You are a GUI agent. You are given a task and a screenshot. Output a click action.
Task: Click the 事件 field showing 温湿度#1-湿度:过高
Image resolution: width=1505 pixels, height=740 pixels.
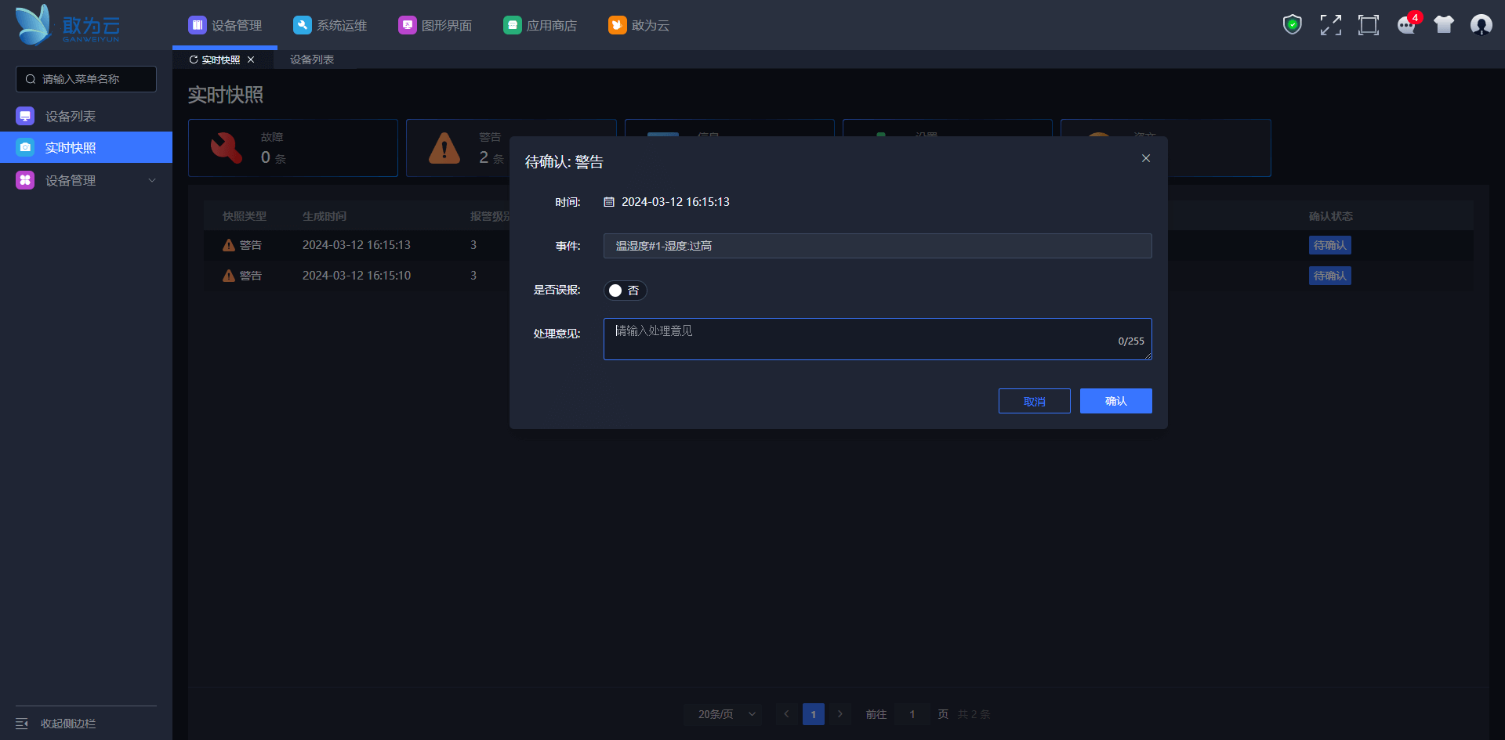click(x=878, y=246)
